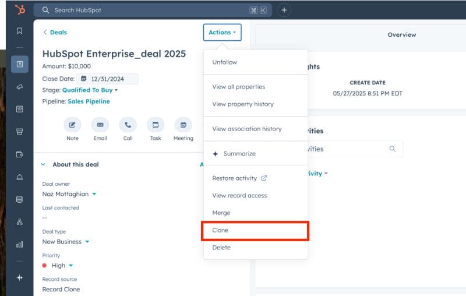Image resolution: width=466 pixels, height=296 pixels.
Task: Click the activities search input field
Action: point(355,149)
